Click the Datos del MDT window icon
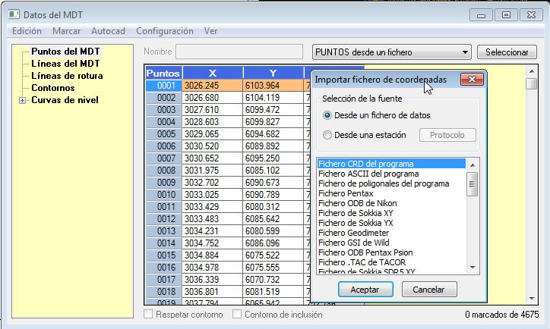The height and width of the screenshot is (329, 550). [x=14, y=14]
